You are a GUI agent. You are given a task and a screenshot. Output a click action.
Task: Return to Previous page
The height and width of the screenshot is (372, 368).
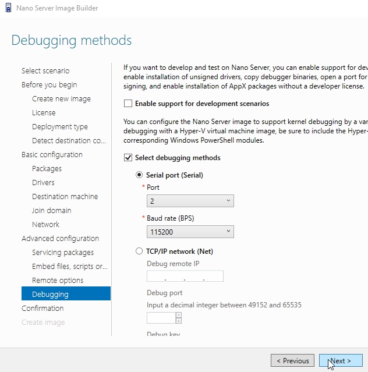292,360
